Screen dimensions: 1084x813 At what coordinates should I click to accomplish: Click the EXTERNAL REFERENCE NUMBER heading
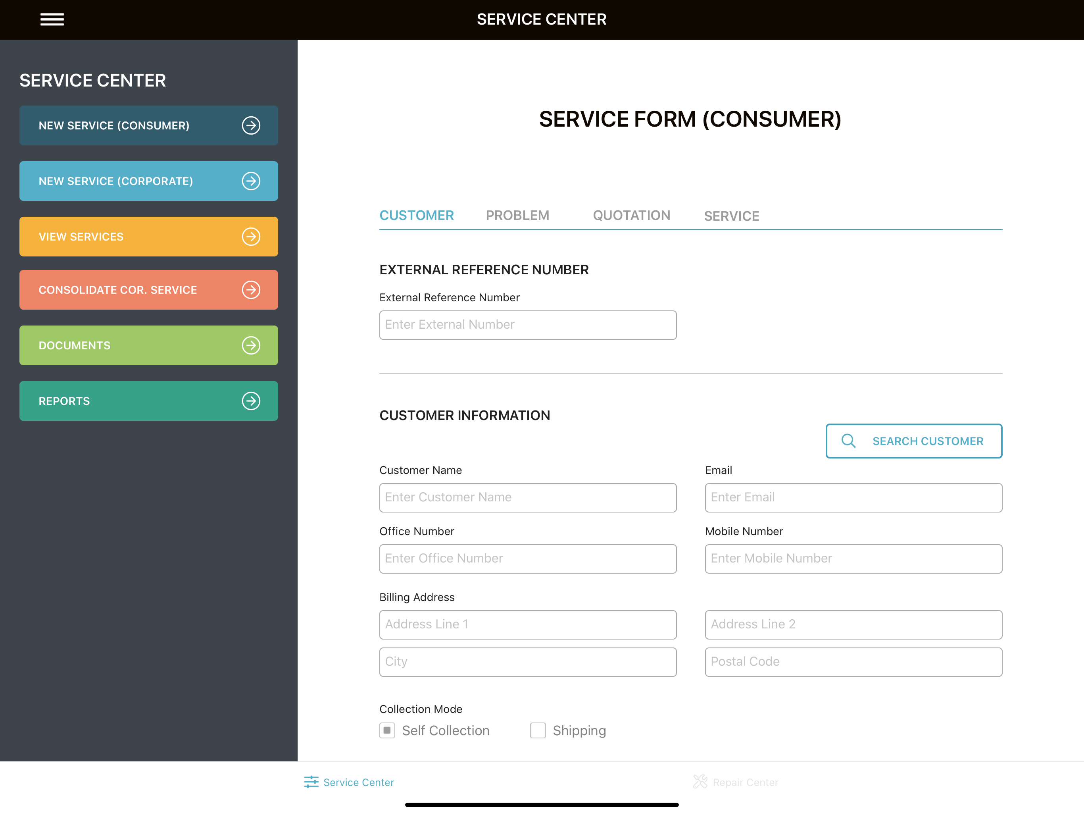pos(484,270)
